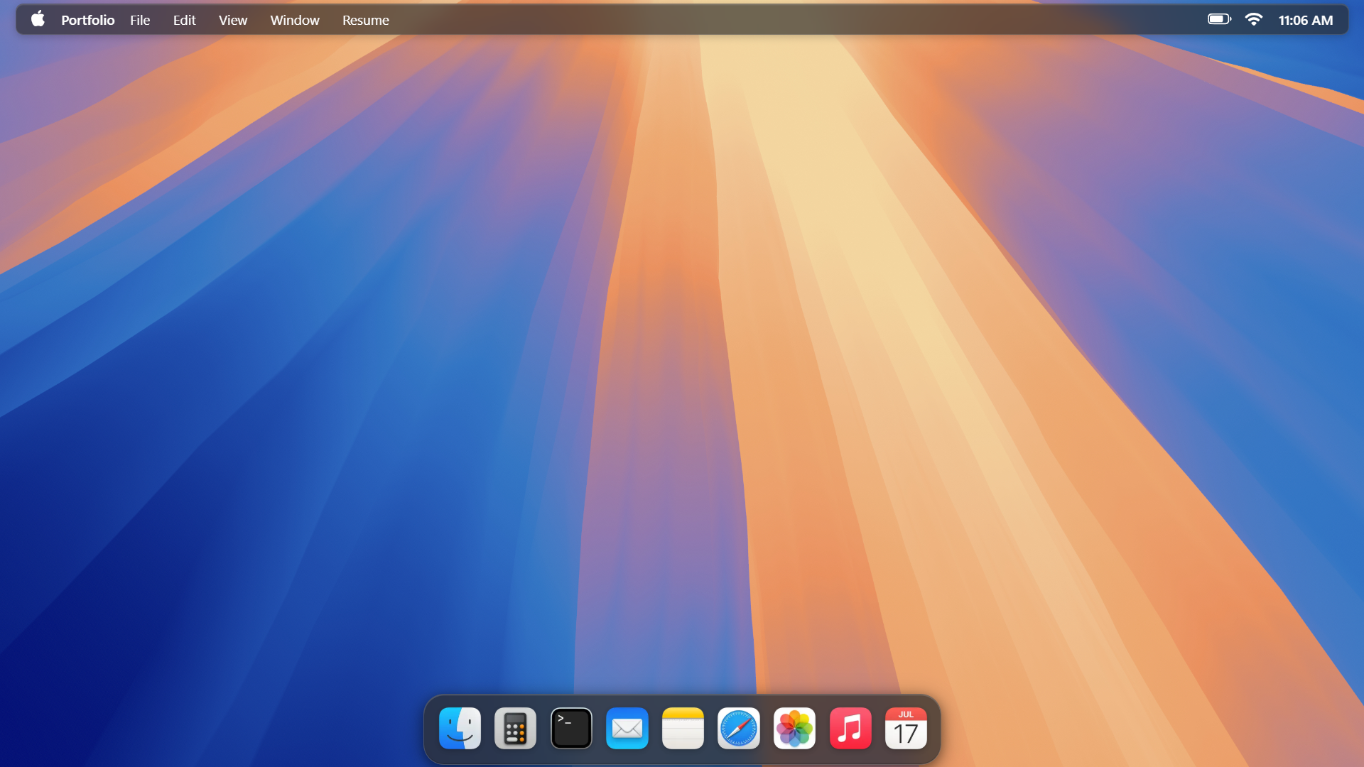This screenshot has width=1364, height=767.
Task: Open Finder from the Dock
Action: click(x=459, y=728)
